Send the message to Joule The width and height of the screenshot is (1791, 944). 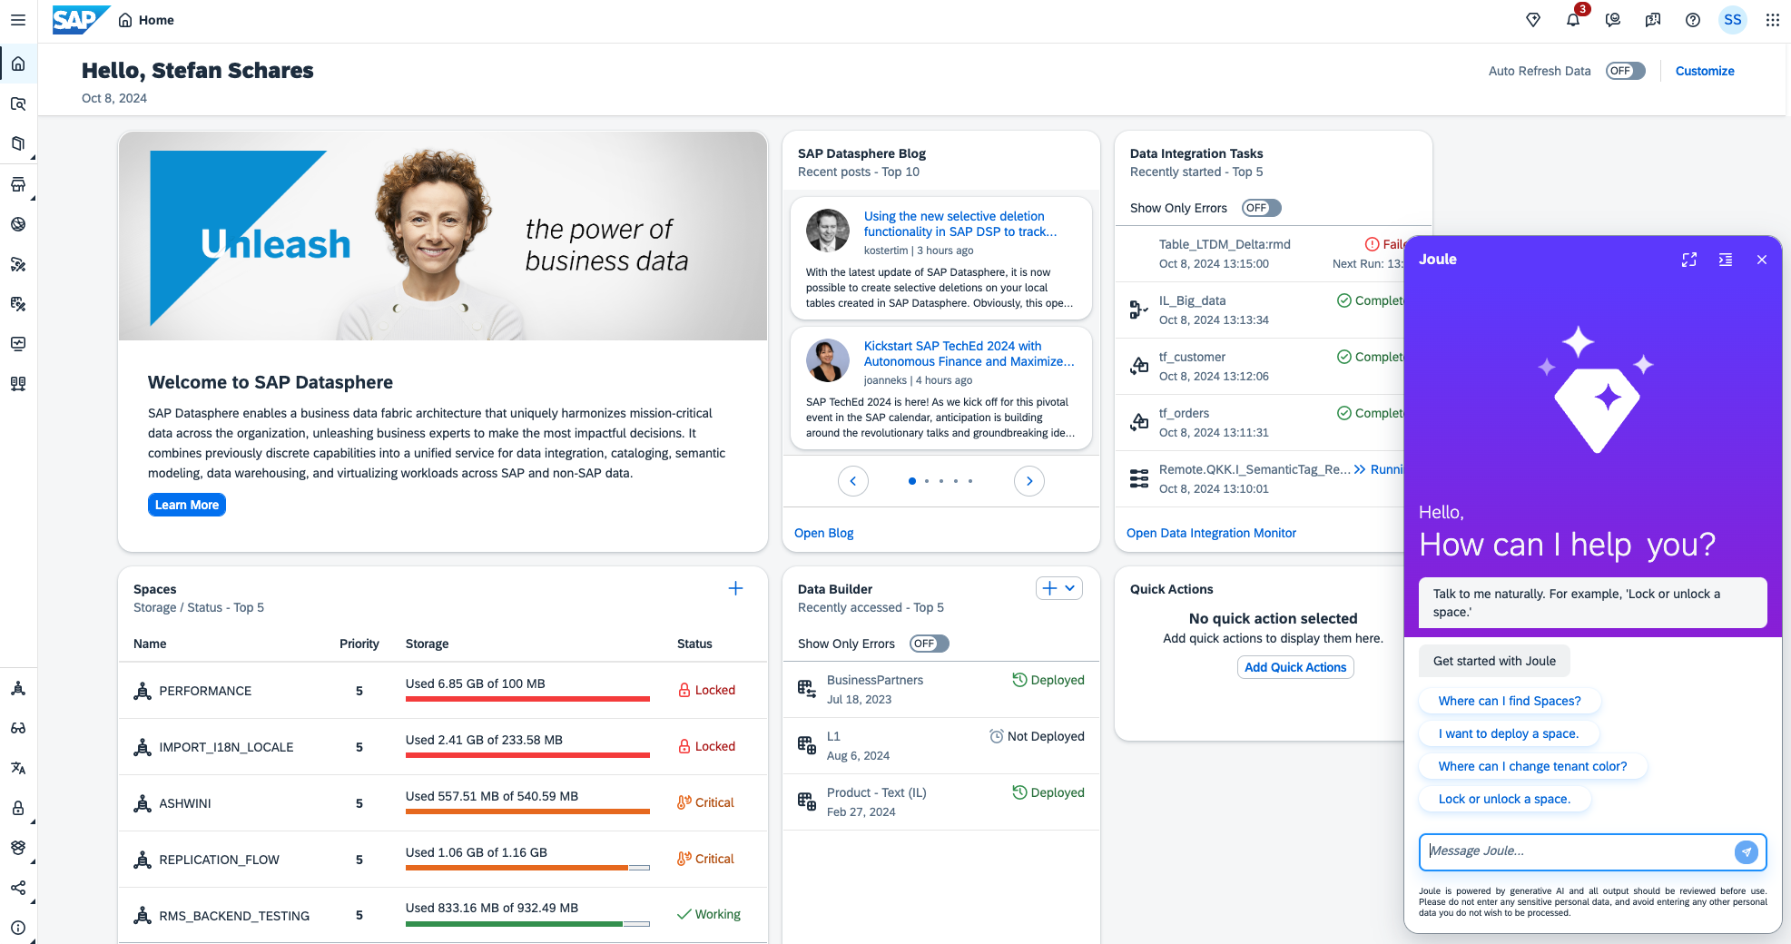(x=1746, y=851)
